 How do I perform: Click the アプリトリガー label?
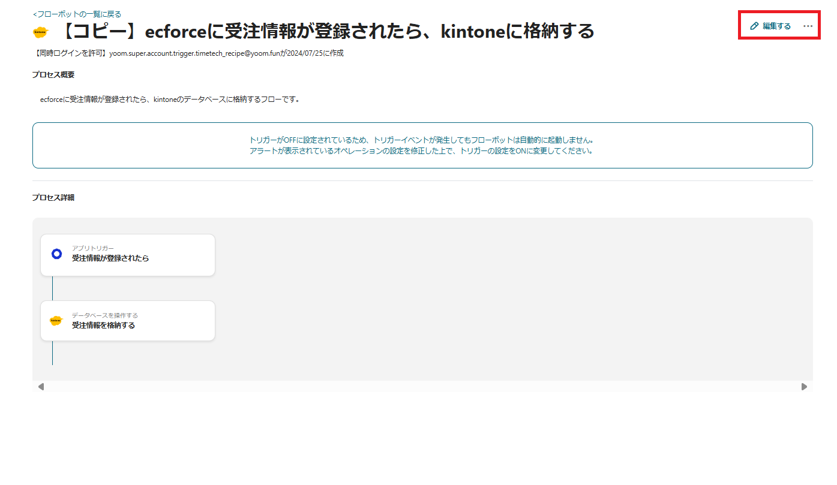coord(93,248)
